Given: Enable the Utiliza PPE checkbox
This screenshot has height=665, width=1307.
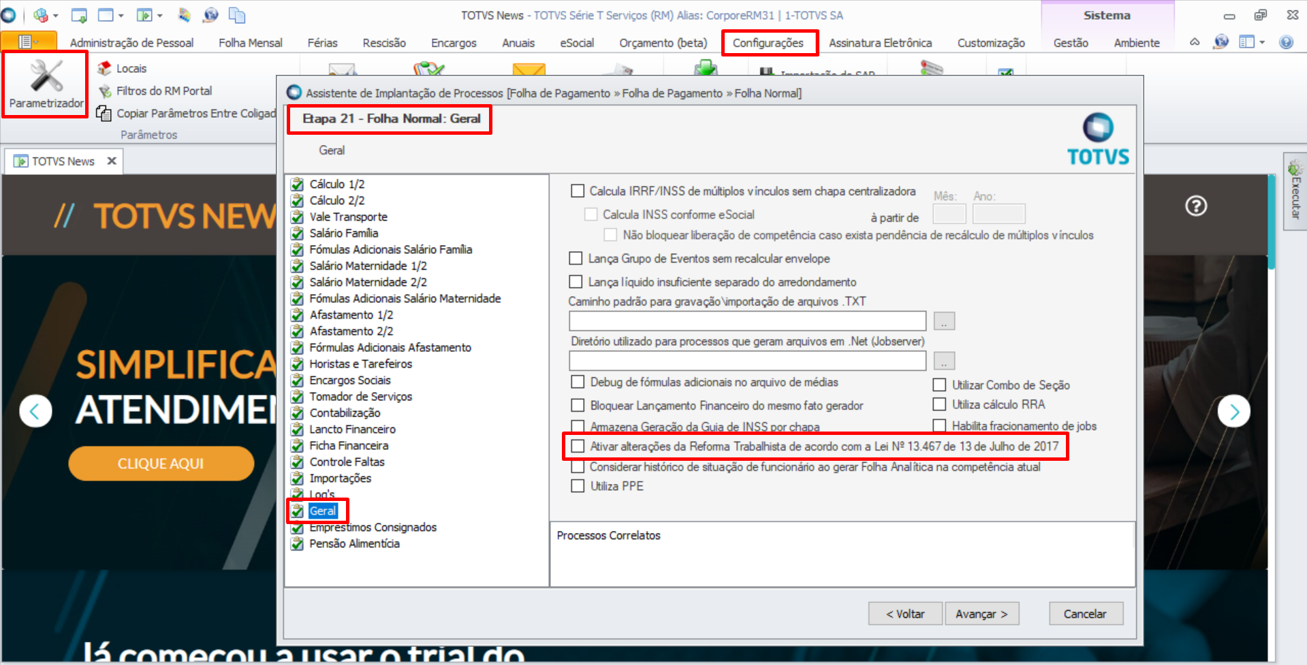Looking at the screenshot, I should [578, 486].
